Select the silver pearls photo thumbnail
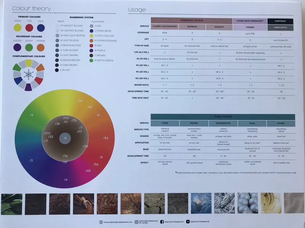 [x=247, y=203]
